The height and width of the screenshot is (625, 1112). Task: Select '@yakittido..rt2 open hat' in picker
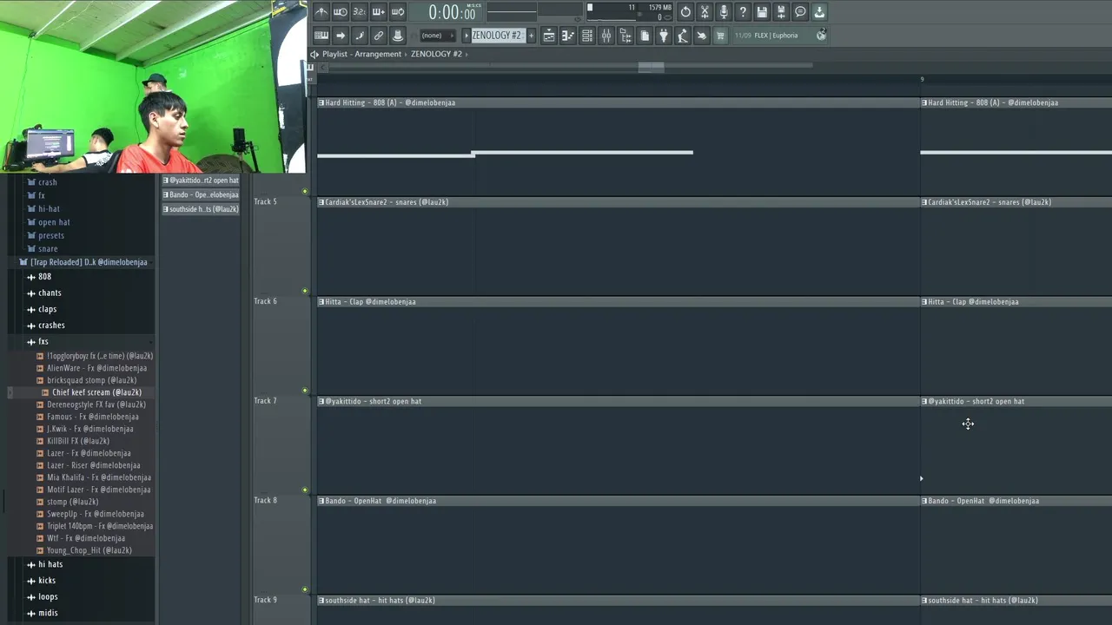pyautogui.click(x=201, y=181)
